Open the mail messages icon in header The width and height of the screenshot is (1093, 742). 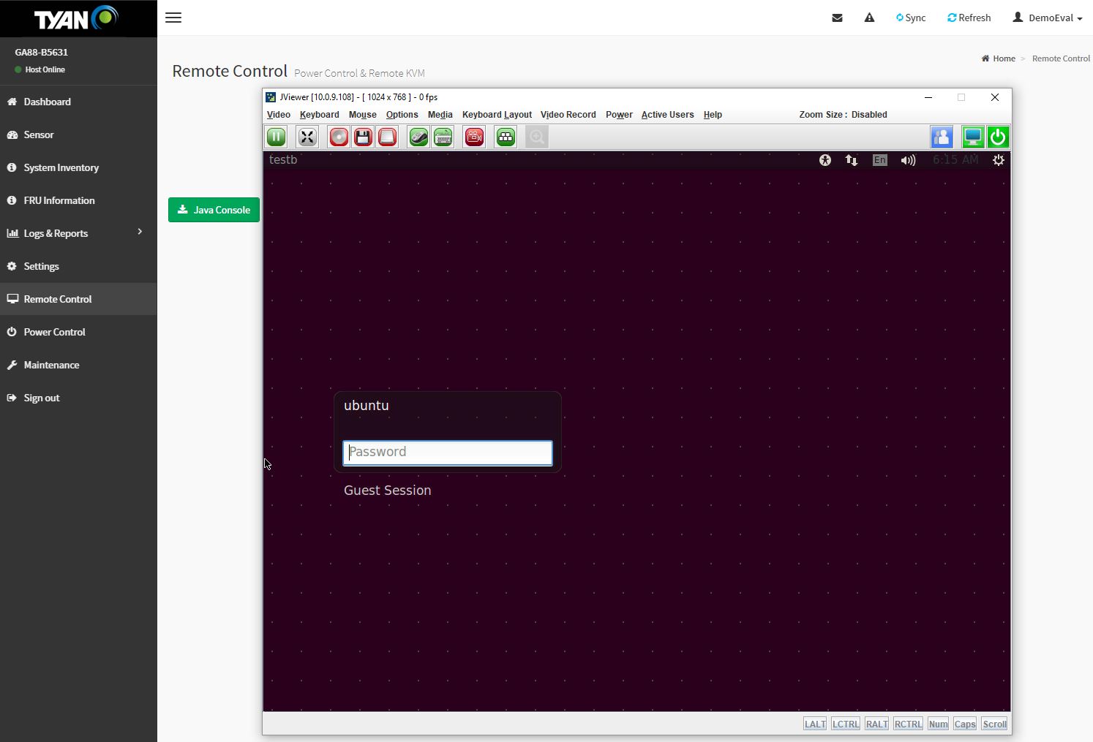click(x=837, y=18)
